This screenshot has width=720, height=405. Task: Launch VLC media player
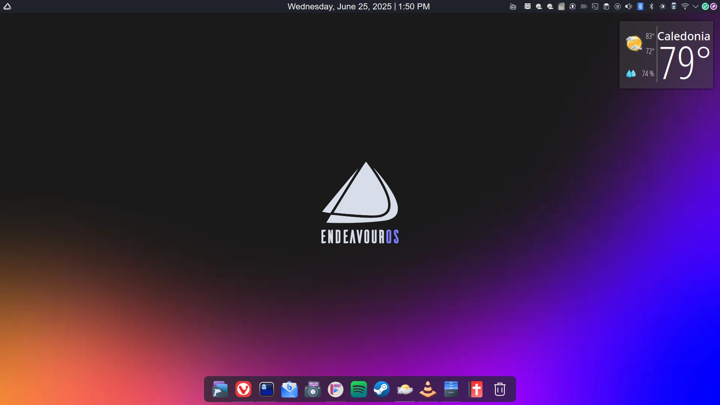tap(428, 389)
